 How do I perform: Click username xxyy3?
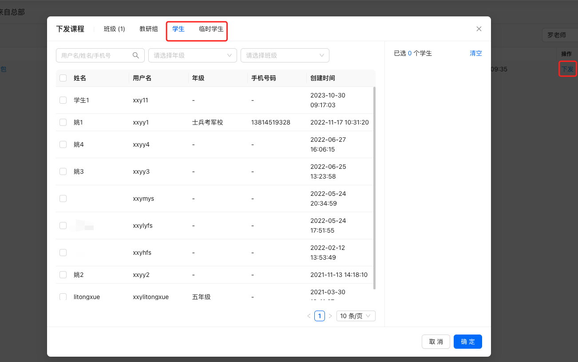(141, 171)
